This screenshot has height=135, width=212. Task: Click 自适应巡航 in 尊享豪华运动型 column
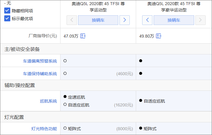[154, 101]
